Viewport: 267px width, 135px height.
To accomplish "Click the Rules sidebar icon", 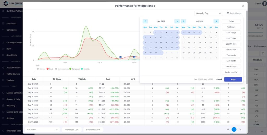I will (x=3, y=49).
